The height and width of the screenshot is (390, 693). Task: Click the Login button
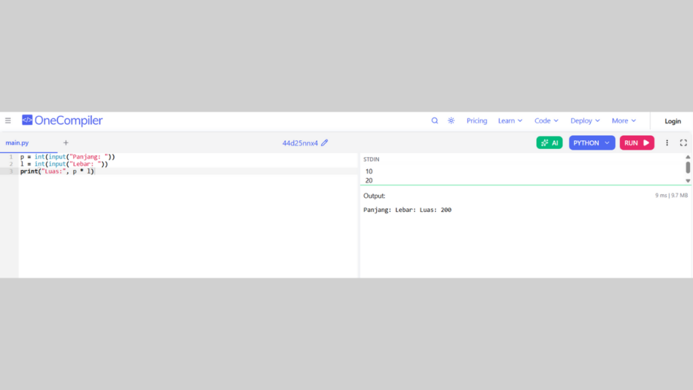tap(672, 121)
